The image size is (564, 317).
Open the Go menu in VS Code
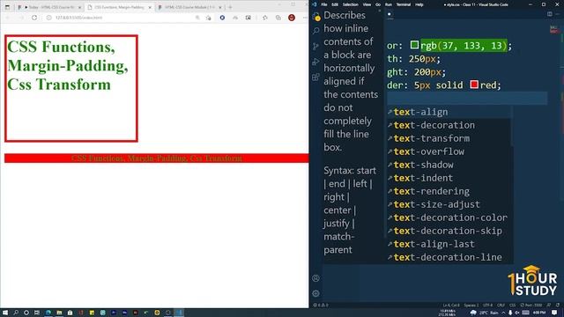click(378, 4)
